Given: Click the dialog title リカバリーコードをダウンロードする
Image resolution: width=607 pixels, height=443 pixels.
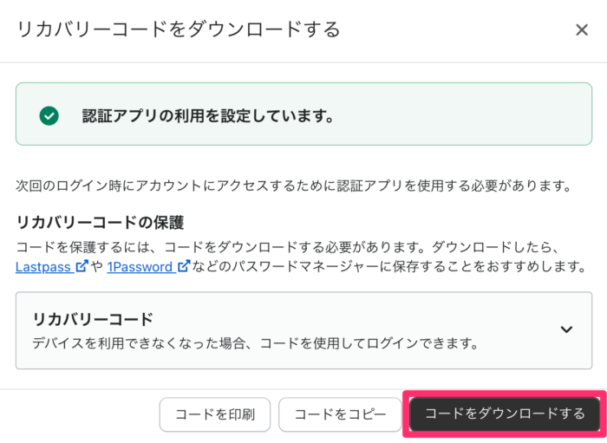Looking at the screenshot, I should coord(179,29).
